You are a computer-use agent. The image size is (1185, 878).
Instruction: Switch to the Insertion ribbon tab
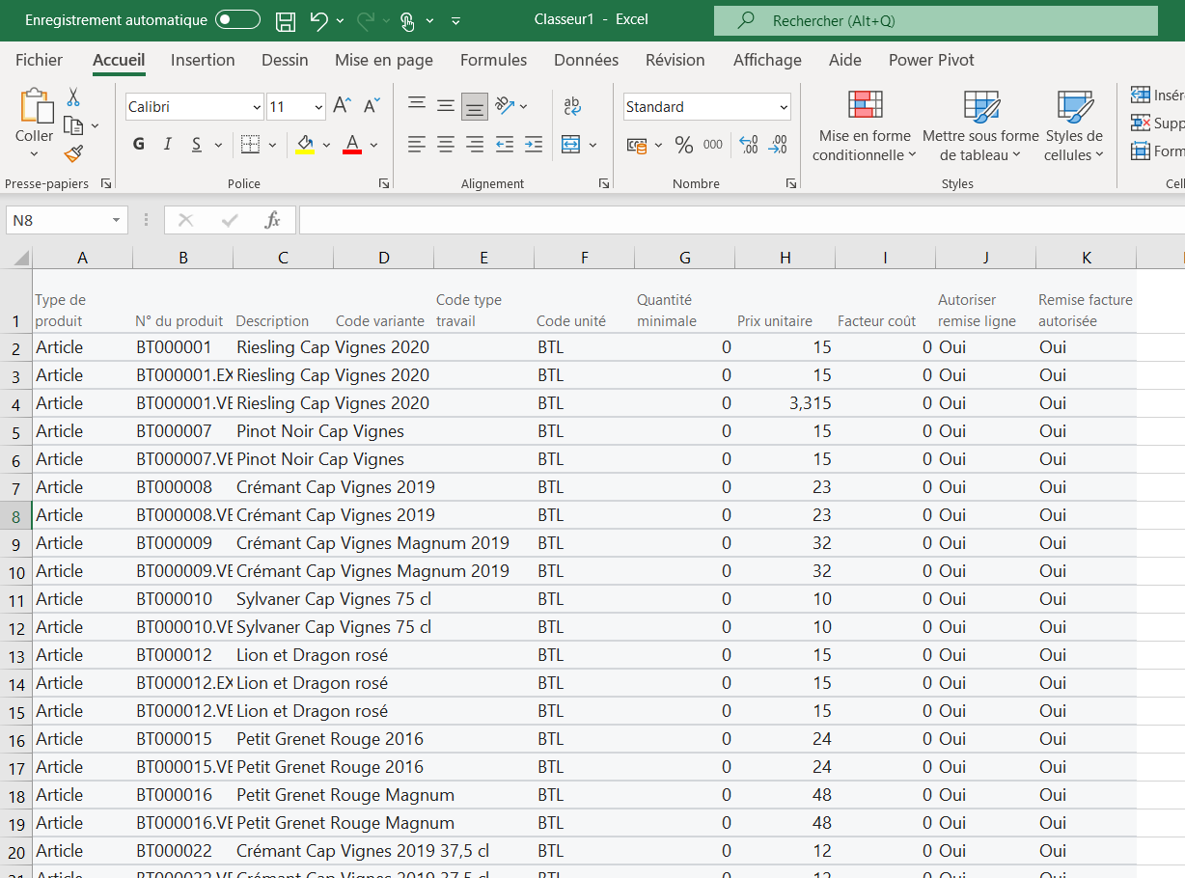click(x=203, y=60)
